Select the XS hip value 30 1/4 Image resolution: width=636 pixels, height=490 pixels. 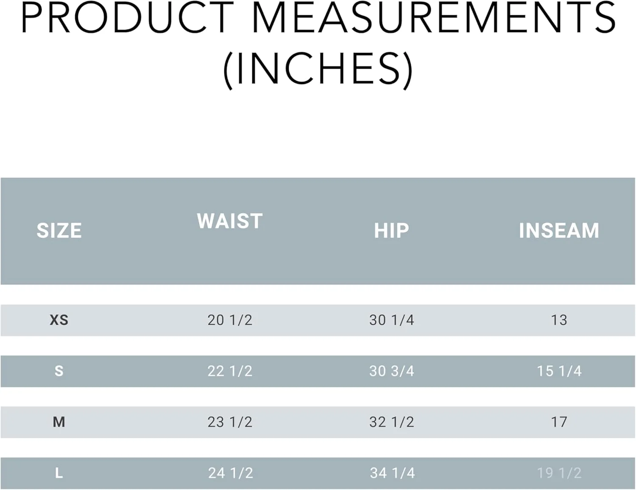coord(391,320)
